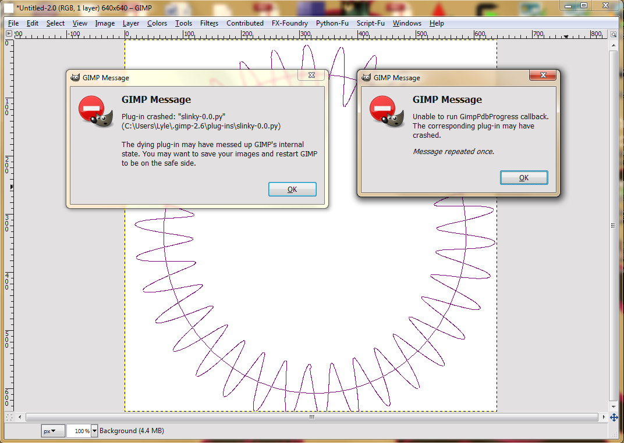Viewport: 624px width, 443px height.
Task: Click the vertical scrollbar thumb
Action: [614, 225]
